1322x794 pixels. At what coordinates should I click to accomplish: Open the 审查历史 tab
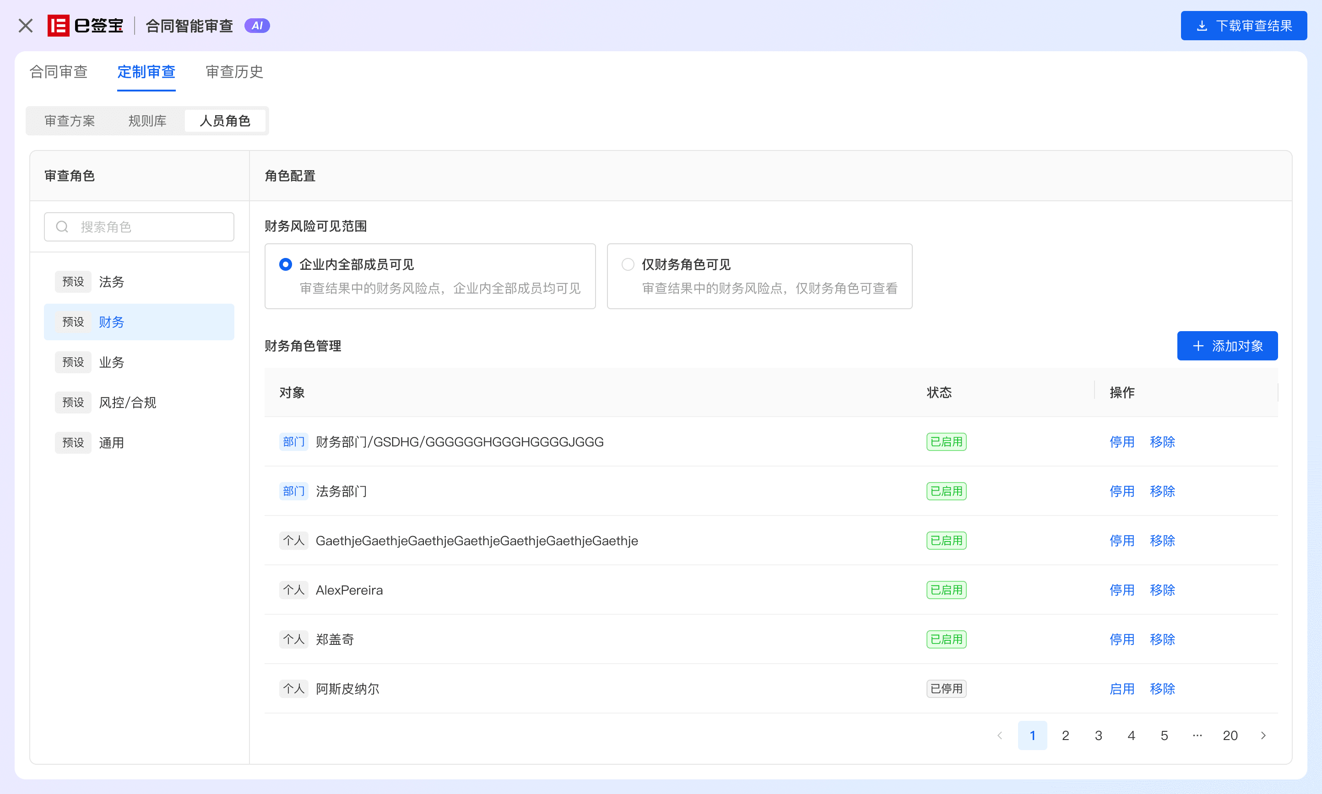pyautogui.click(x=234, y=72)
